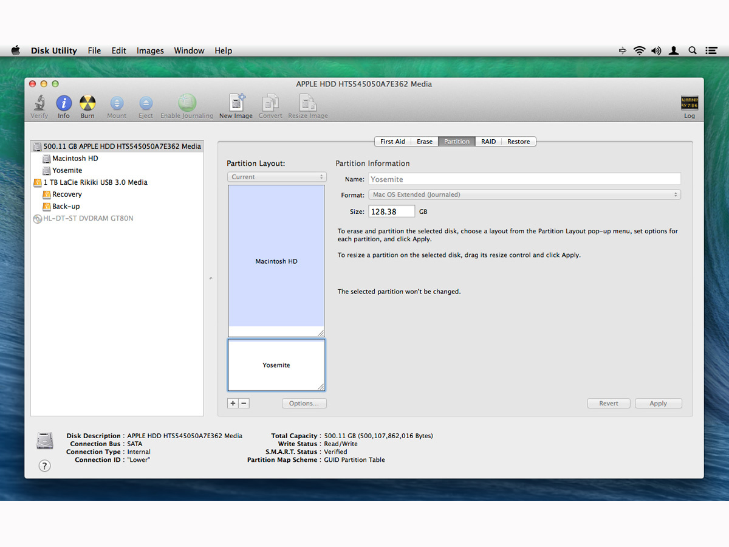Image resolution: width=729 pixels, height=547 pixels.
Task: Click the Revert button
Action: (609, 404)
